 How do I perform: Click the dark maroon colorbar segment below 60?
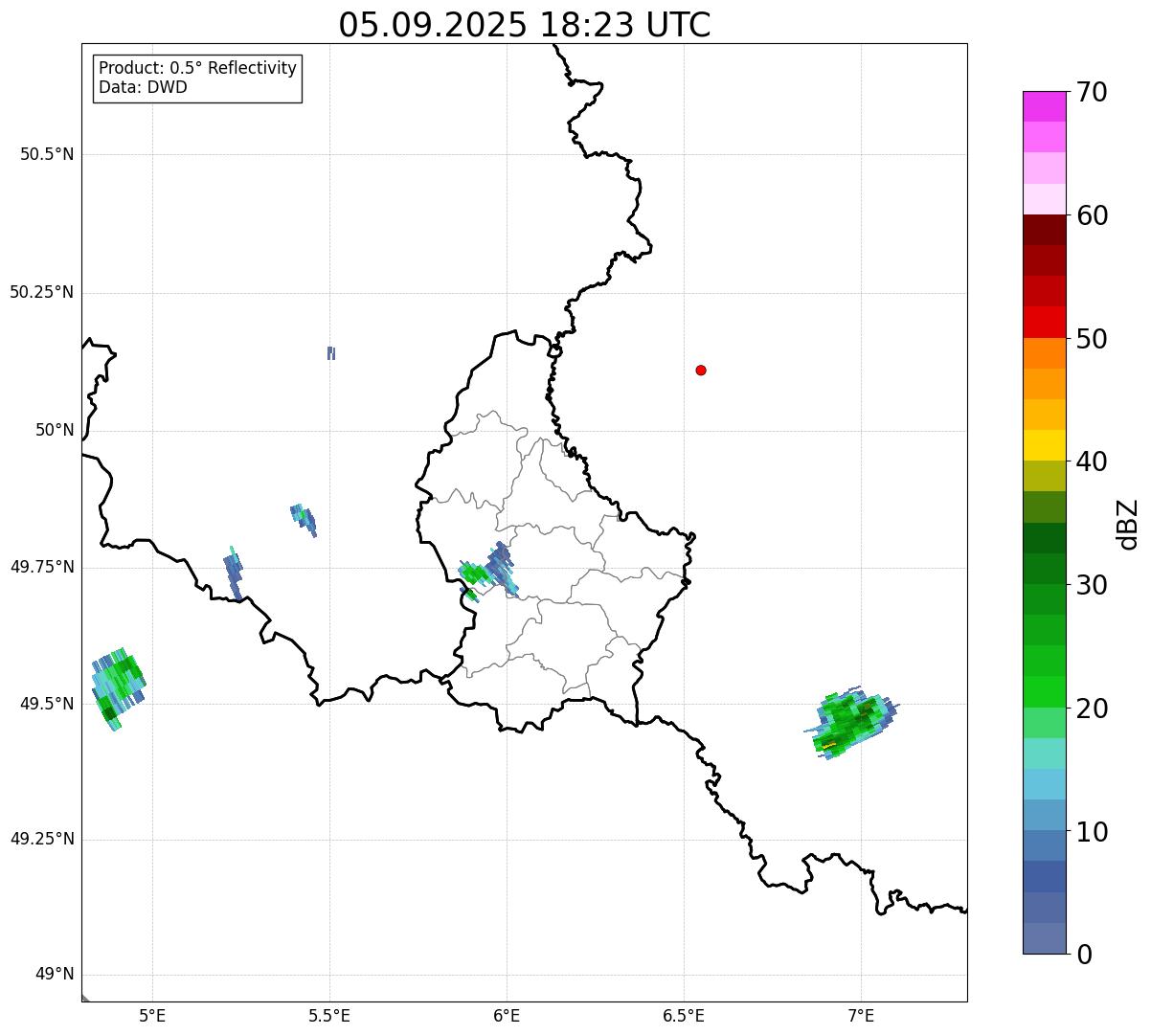coord(1044,230)
